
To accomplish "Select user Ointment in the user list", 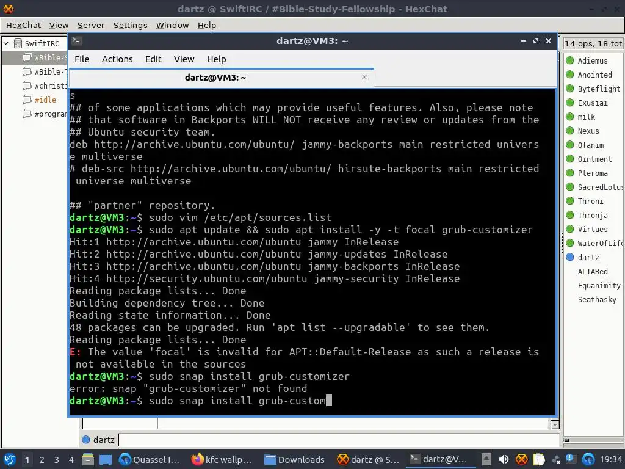I will pyautogui.click(x=594, y=159).
